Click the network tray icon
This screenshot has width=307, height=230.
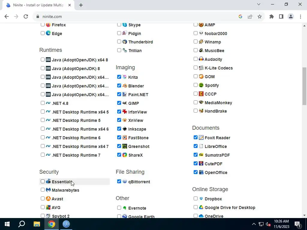tap(261, 224)
